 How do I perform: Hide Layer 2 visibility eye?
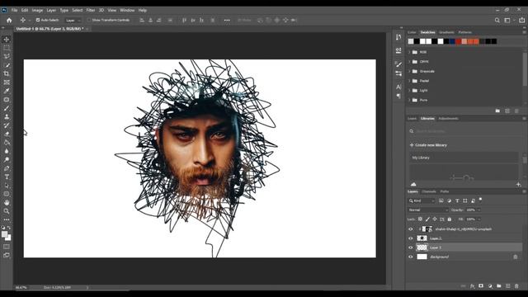tap(411, 238)
